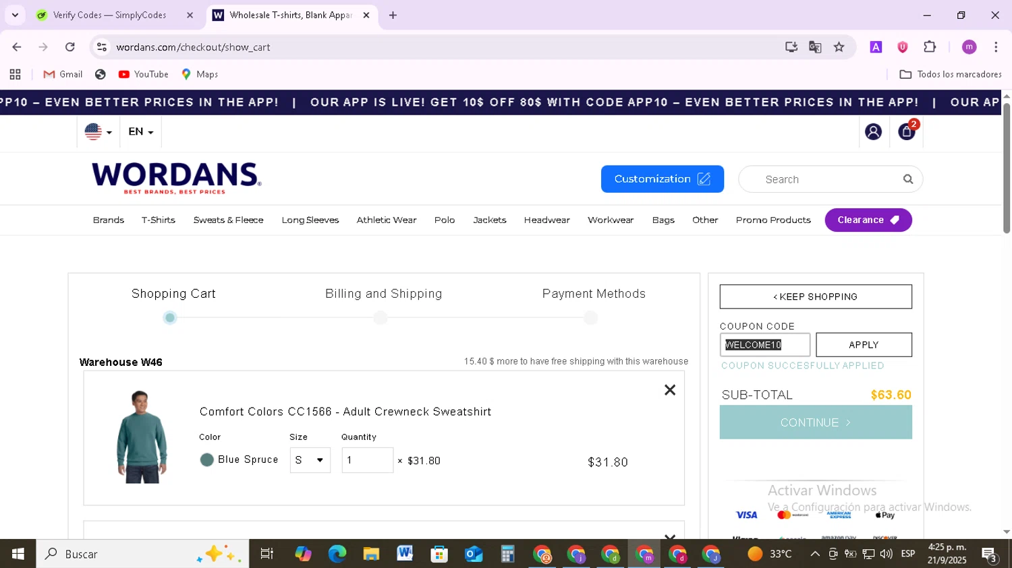Open the Headwear menu
Viewport: 1012px width, 568px height.
547,220
